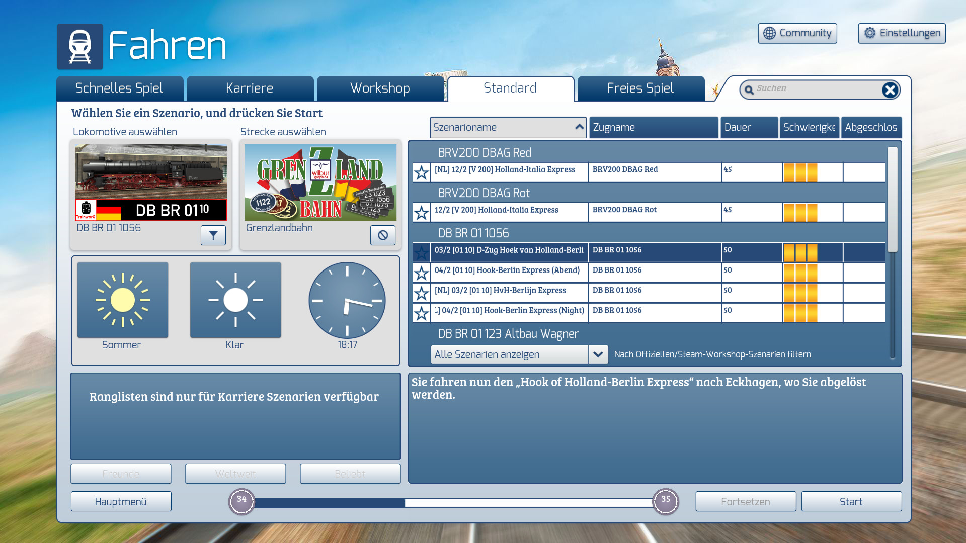Sort the list by the Dauer column
966x543 pixels.
coord(749,127)
